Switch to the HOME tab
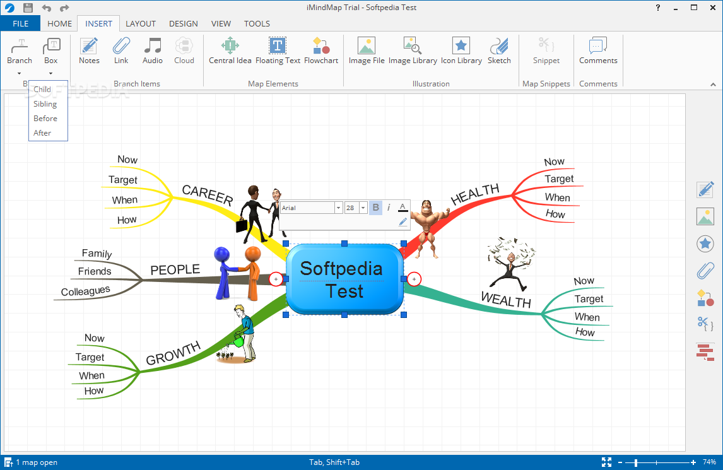The height and width of the screenshot is (470, 723). (x=60, y=23)
